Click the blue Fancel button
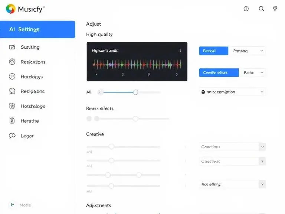The height and width of the screenshot is (214, 285). click(214, 51)
